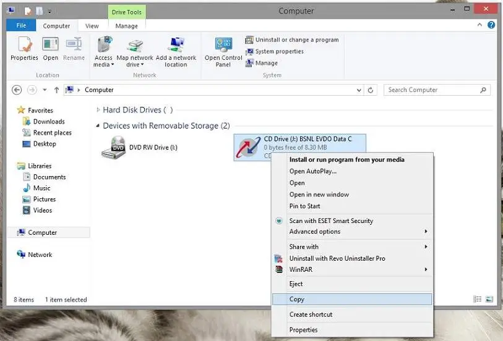Open the File tab

tap(21, 25)
